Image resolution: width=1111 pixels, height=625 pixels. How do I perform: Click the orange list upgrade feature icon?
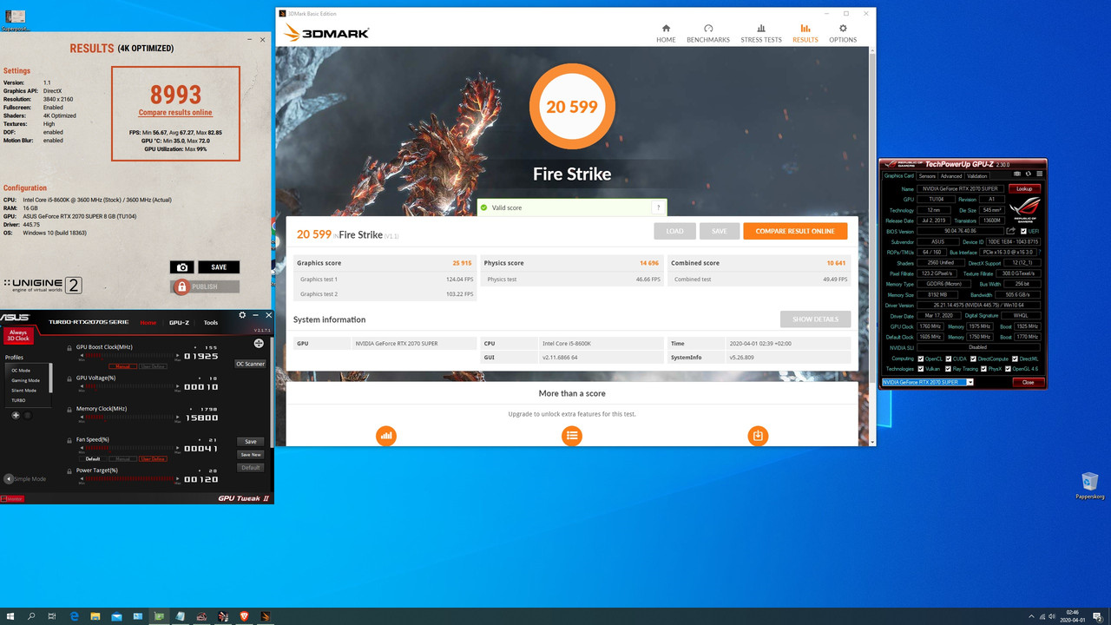click(572, 436)
